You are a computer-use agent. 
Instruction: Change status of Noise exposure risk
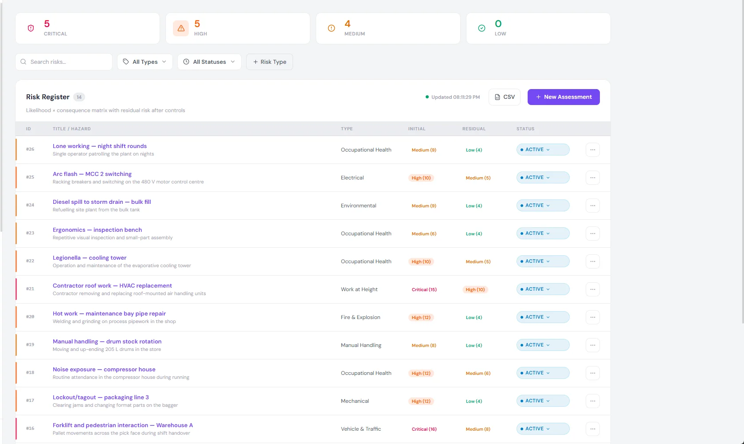point(543,373)
